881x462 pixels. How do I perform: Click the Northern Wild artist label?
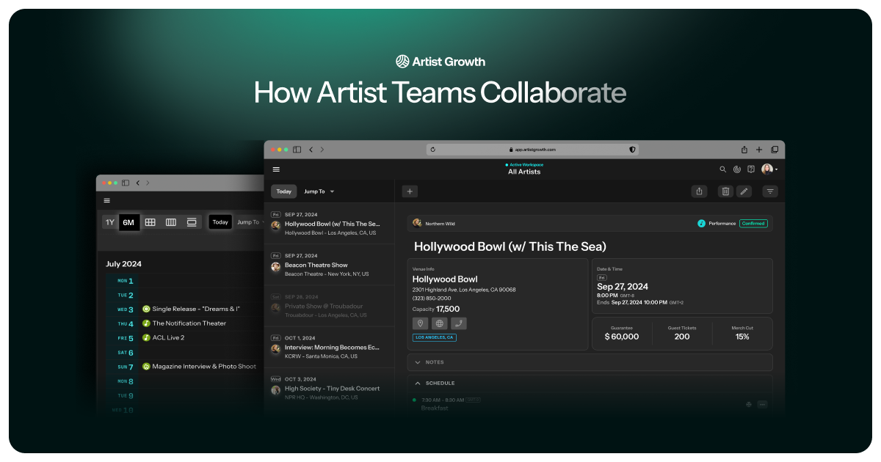pyautogui.click(x=440, y=224)
